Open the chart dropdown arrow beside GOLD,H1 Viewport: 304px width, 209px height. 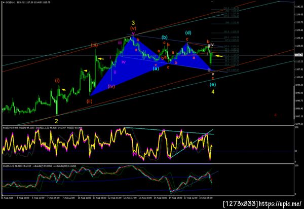[4, 3]
